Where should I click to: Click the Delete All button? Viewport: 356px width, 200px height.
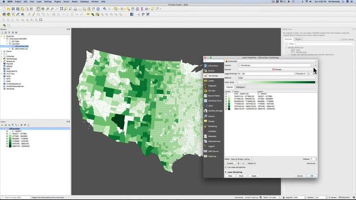(251, 163)
